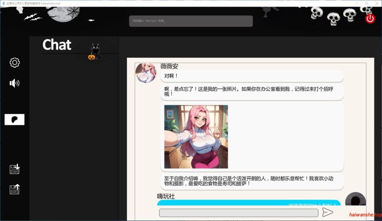
Task: Open the pink-haired selfie photo
Action: [196, 137]
